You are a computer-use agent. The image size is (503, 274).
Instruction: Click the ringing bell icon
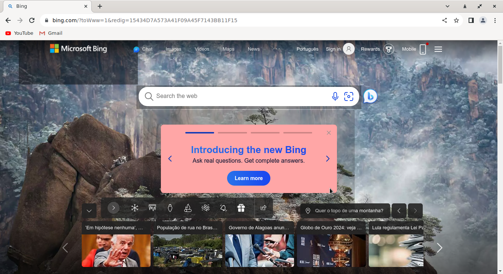223,208
